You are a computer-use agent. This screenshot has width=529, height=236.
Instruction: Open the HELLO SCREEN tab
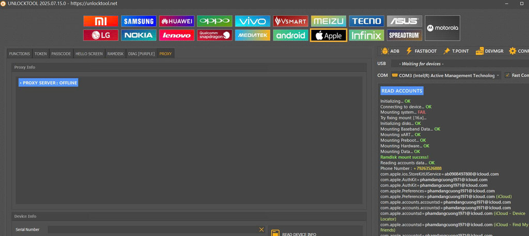pyautogui.click(x=89, y=54)
